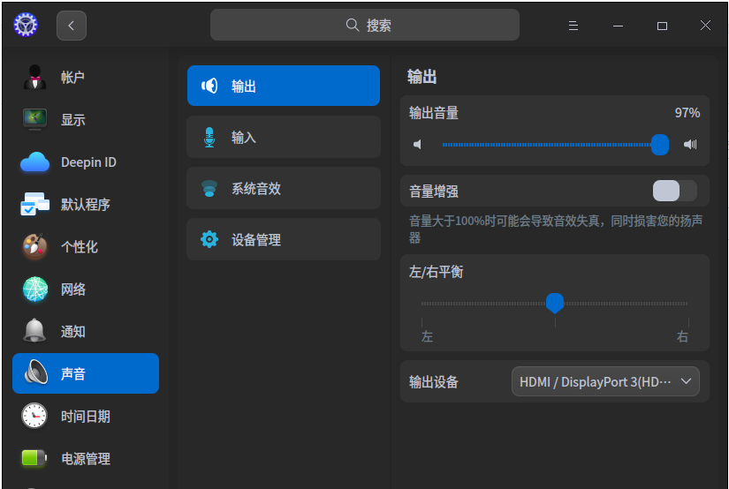The image size is (729, 489).
Task: Switch to the Input (输入) tab
Action: 283,138
